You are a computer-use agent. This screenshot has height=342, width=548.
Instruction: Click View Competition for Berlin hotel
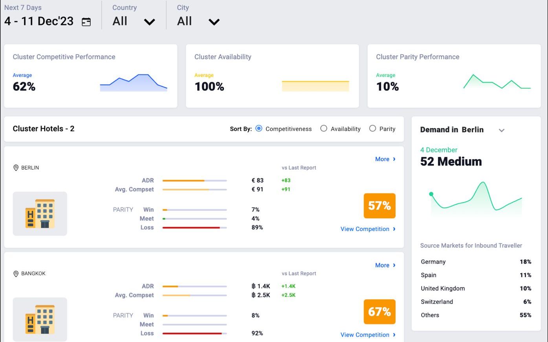368,229
